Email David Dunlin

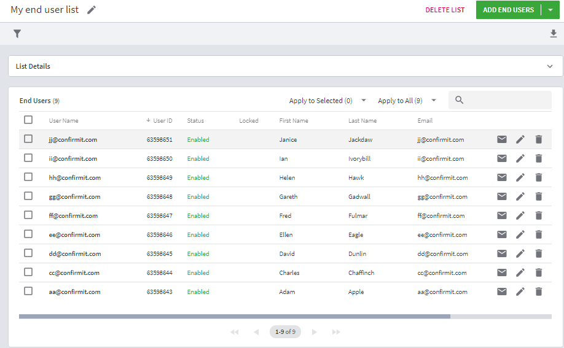[502, 253]
